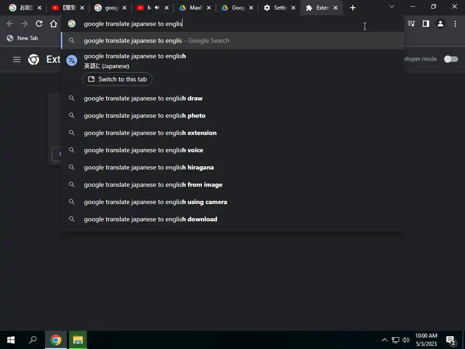465x349 pixels.
Task: Open the tab search chevron
Action: click(x=392, y=6)
